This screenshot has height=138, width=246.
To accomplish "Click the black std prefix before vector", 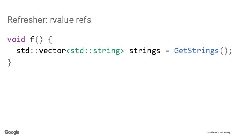I will [x=23, y=51].
